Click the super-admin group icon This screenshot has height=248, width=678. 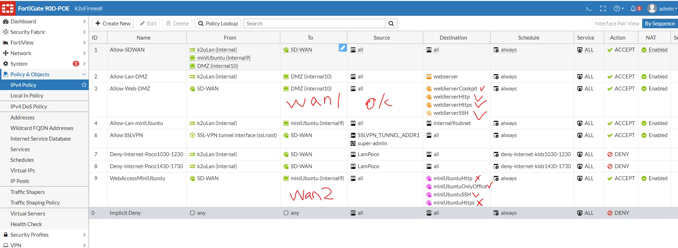(x=353, y=143)
